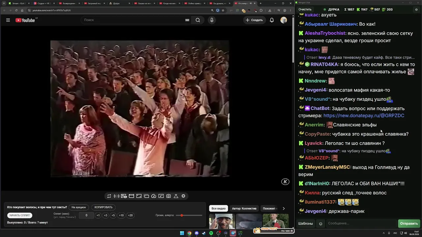This screenshot has height=237, width=422.
Task: Select the Все видео filter chip
Action: point(219,208)
